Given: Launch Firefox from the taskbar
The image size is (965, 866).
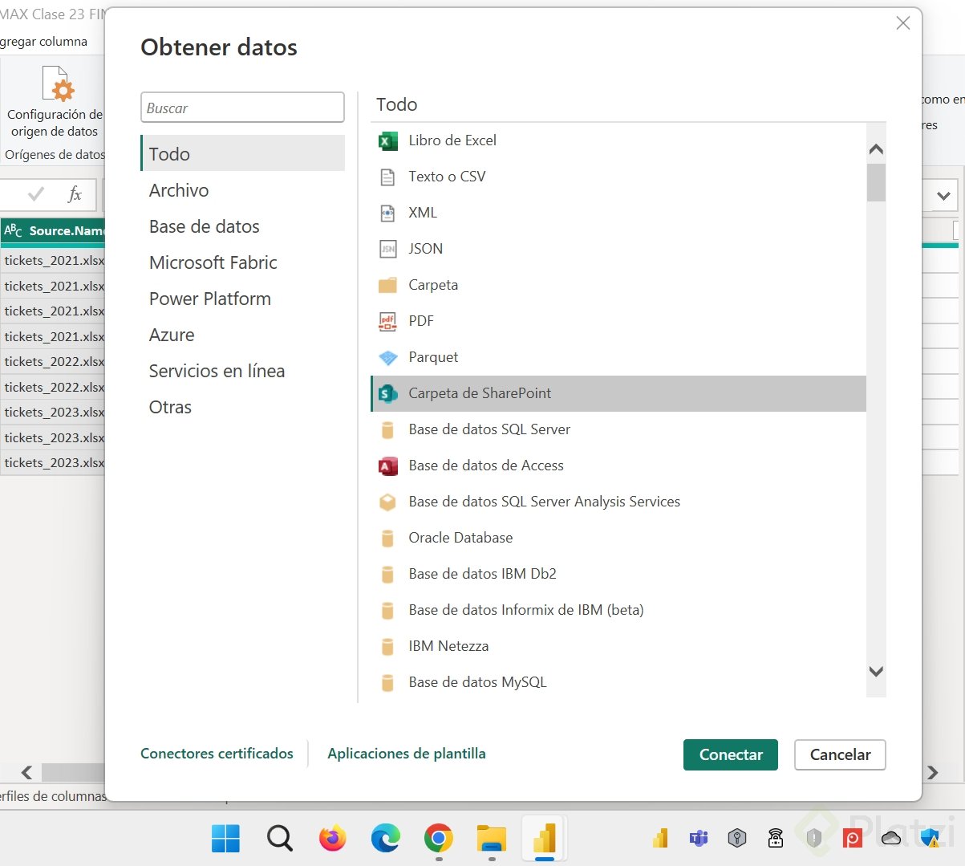Looking at the screenshot, I should click(332, 839).
